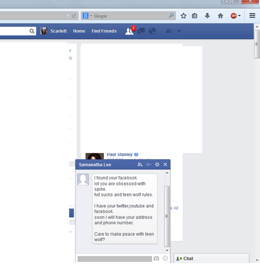The width and height of the screenshot is (260, 278).
Task: Click the search magnifier in Google box
Action: point(171,16)
